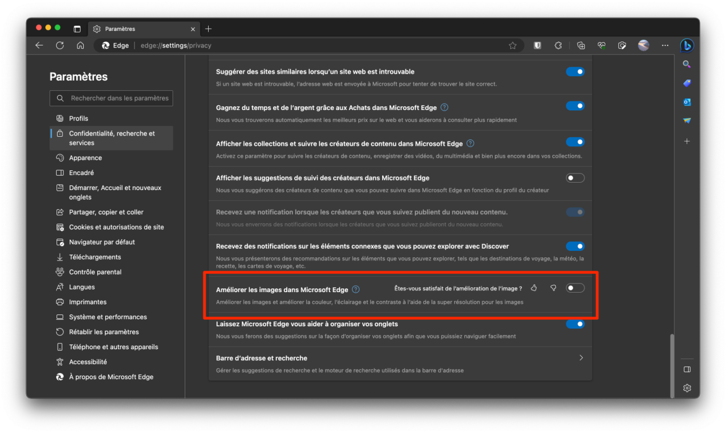This screenshot has height=433, width=726.
Task: Toggle Discover notifications éléments connexes switch
Action: (x=575, y=246)
